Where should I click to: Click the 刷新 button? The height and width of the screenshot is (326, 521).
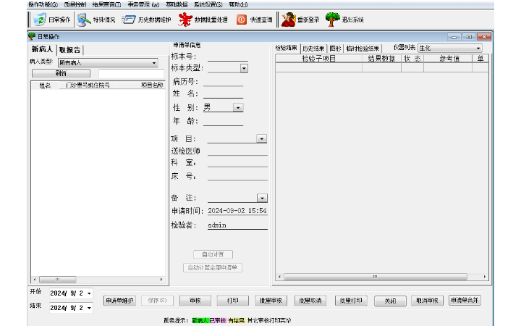click(61, 73)
